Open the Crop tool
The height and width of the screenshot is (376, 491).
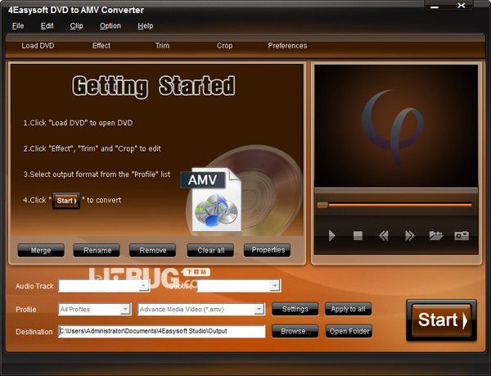tap(224, 46)
